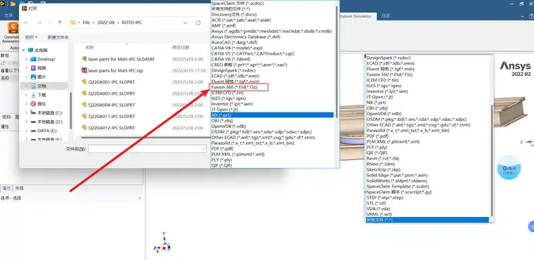Expand the 下载 tree node
534x260 pixels.
coord(27,95)
